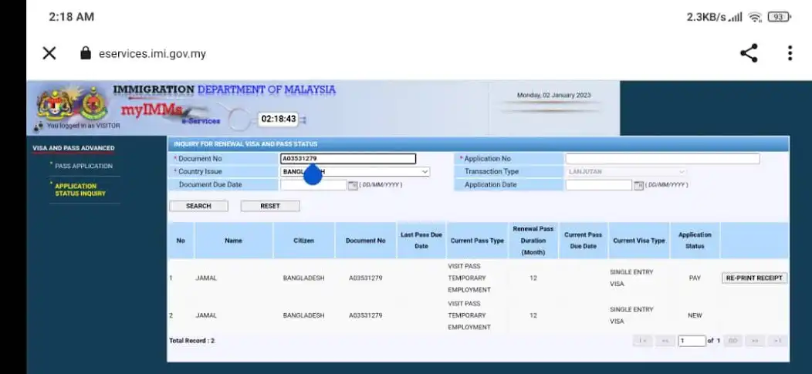Viewport: 812px width, 374px height.
Task: Click the Document No input field
Action: (348, 159)
